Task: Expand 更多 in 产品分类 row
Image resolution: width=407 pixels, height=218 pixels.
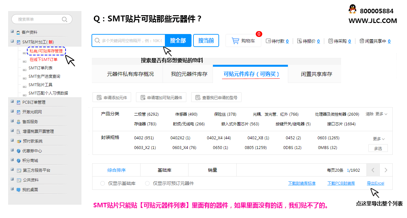Action: pyautogui.click(x=381, y=114)
